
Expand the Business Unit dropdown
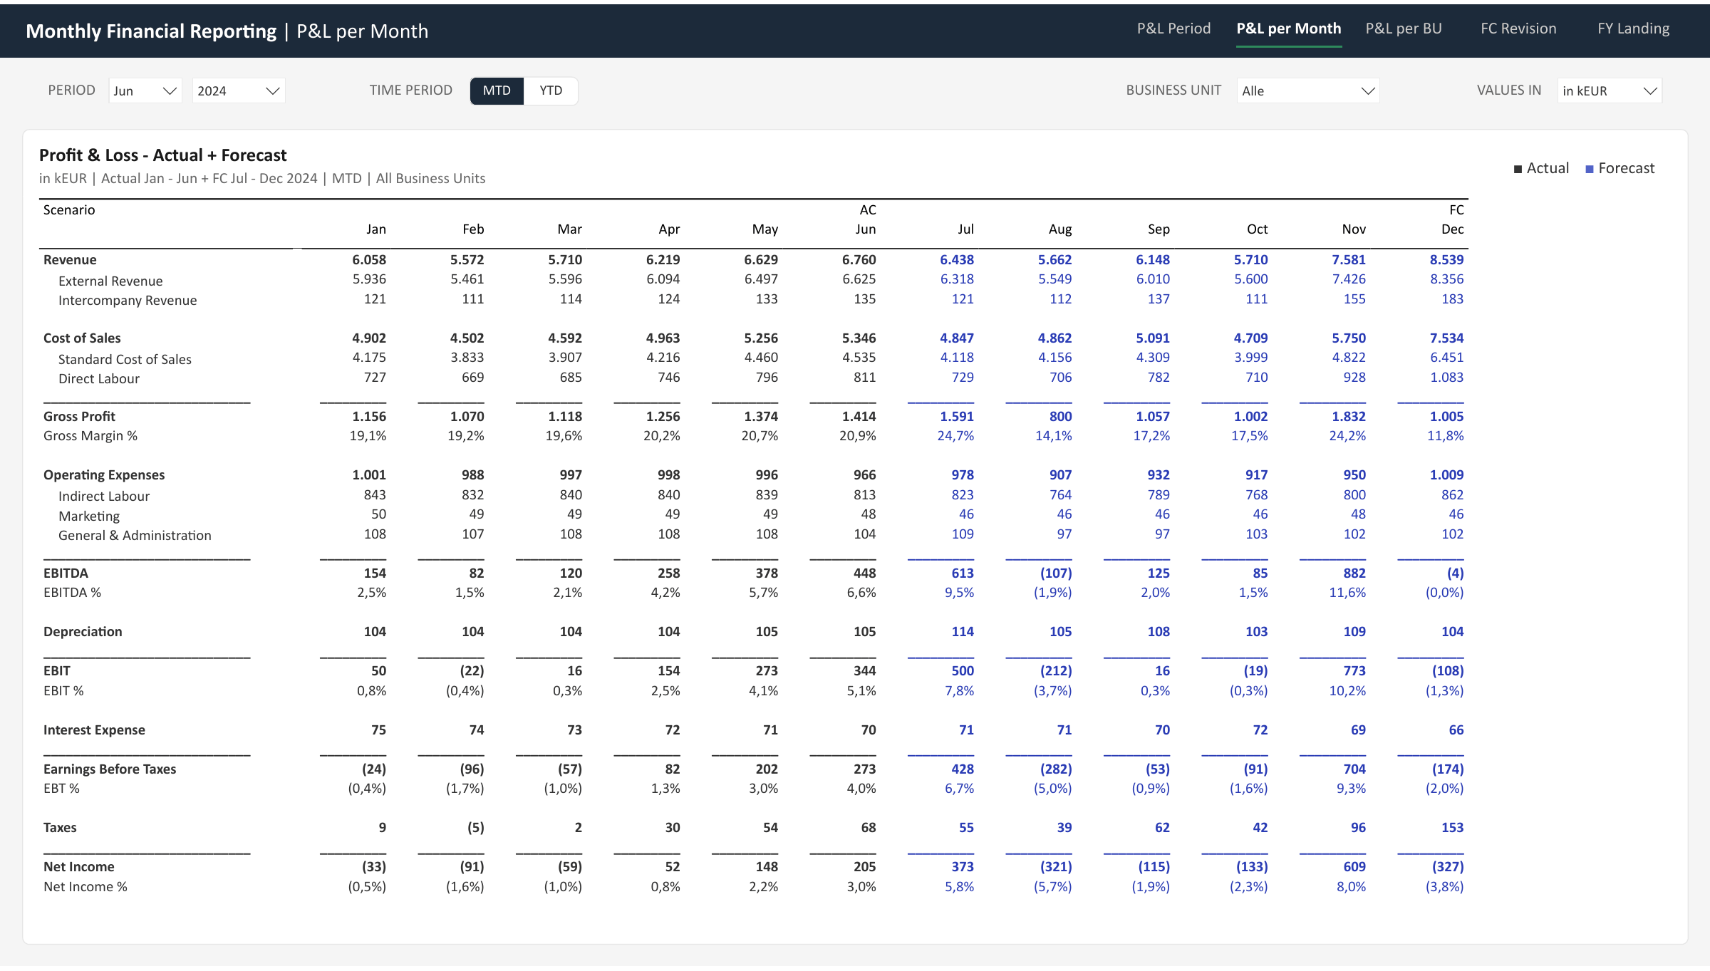click(x=1308, y=90)
